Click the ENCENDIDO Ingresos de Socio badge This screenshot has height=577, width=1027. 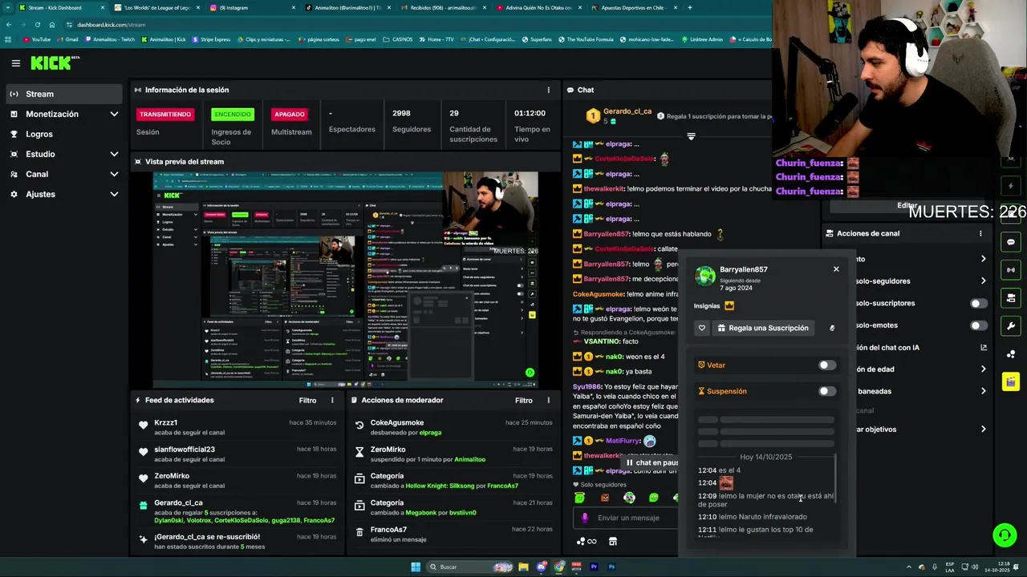pyautogui.click(x=232, y=115)
